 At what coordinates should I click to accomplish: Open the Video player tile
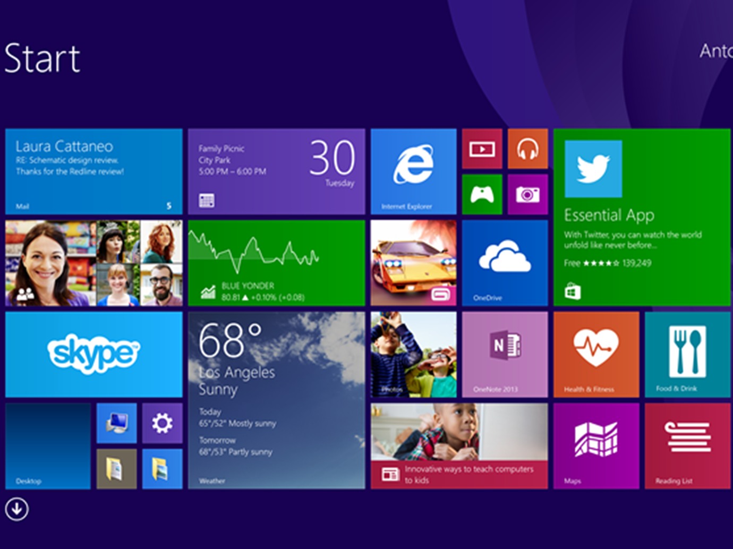482,149
